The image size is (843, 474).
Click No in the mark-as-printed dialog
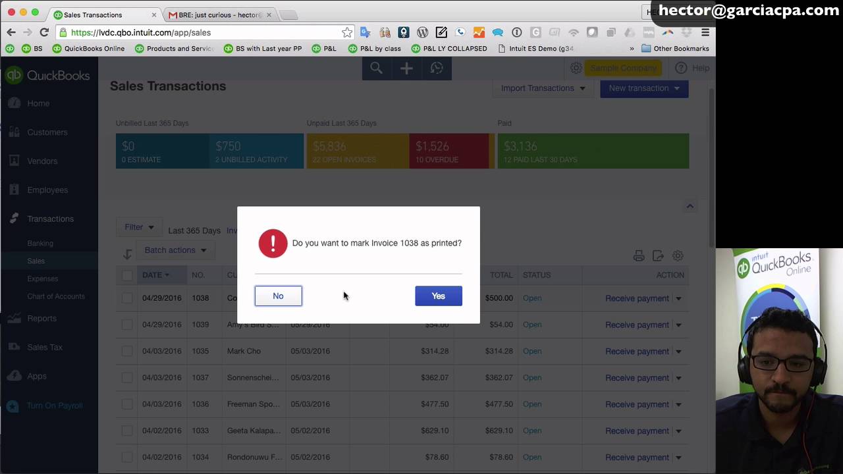278,296
